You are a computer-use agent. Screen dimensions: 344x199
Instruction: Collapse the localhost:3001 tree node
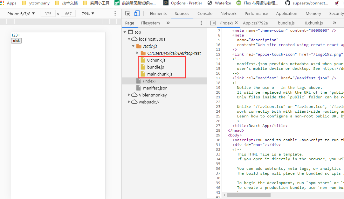click(x=129, y=39)
